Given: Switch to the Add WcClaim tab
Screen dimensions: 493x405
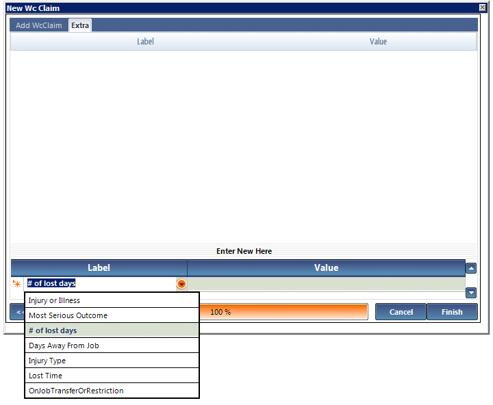Looking at the screenshot, I should [39, 25].
